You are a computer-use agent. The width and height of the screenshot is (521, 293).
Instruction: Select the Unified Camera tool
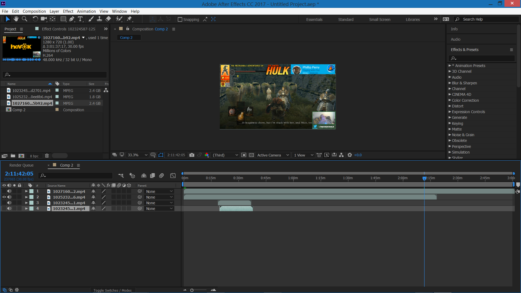tap(44, 19)
